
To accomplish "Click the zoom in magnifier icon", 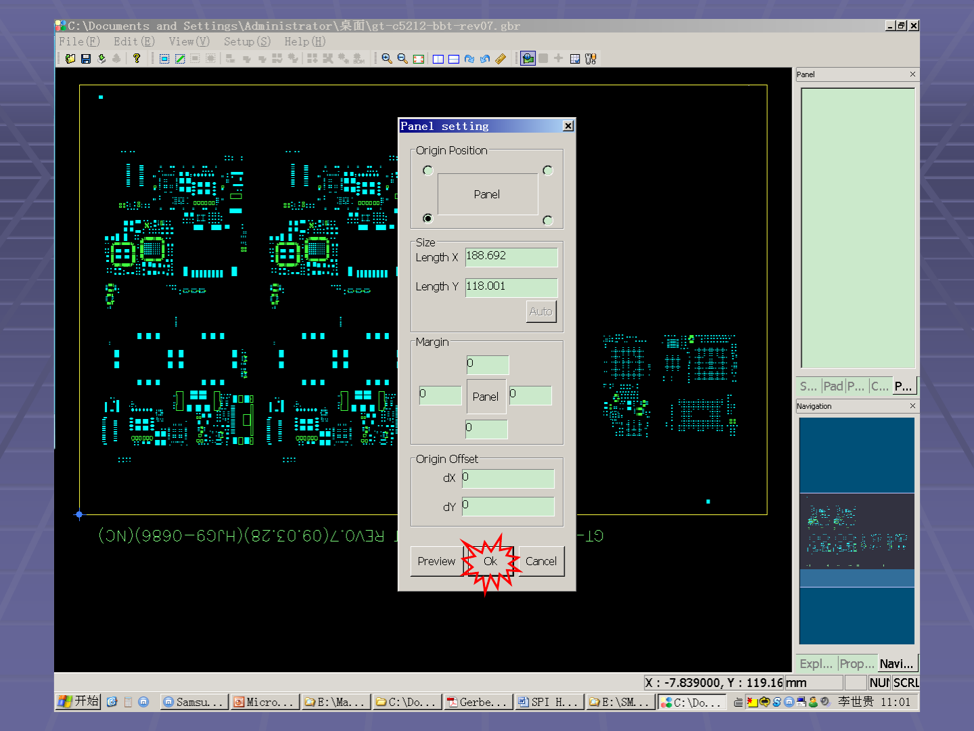I will pos(387,59).
